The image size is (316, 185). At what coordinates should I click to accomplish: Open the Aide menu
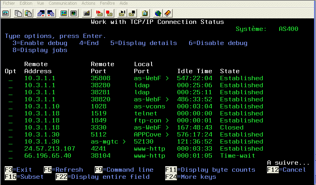coord(124,3)
